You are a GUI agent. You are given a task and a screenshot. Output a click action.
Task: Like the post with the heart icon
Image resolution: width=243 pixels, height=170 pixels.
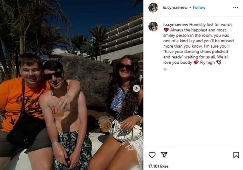(x=152, y=155)
